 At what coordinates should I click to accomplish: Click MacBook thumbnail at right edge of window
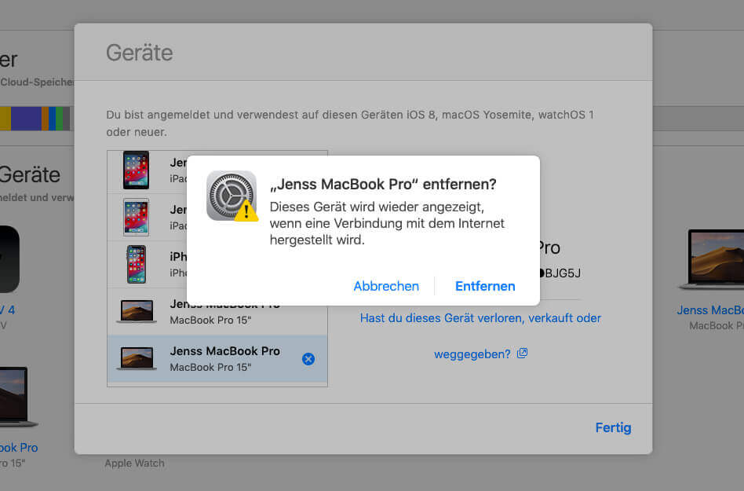[716, 259]
